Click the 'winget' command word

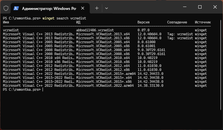tap(48, 18)
